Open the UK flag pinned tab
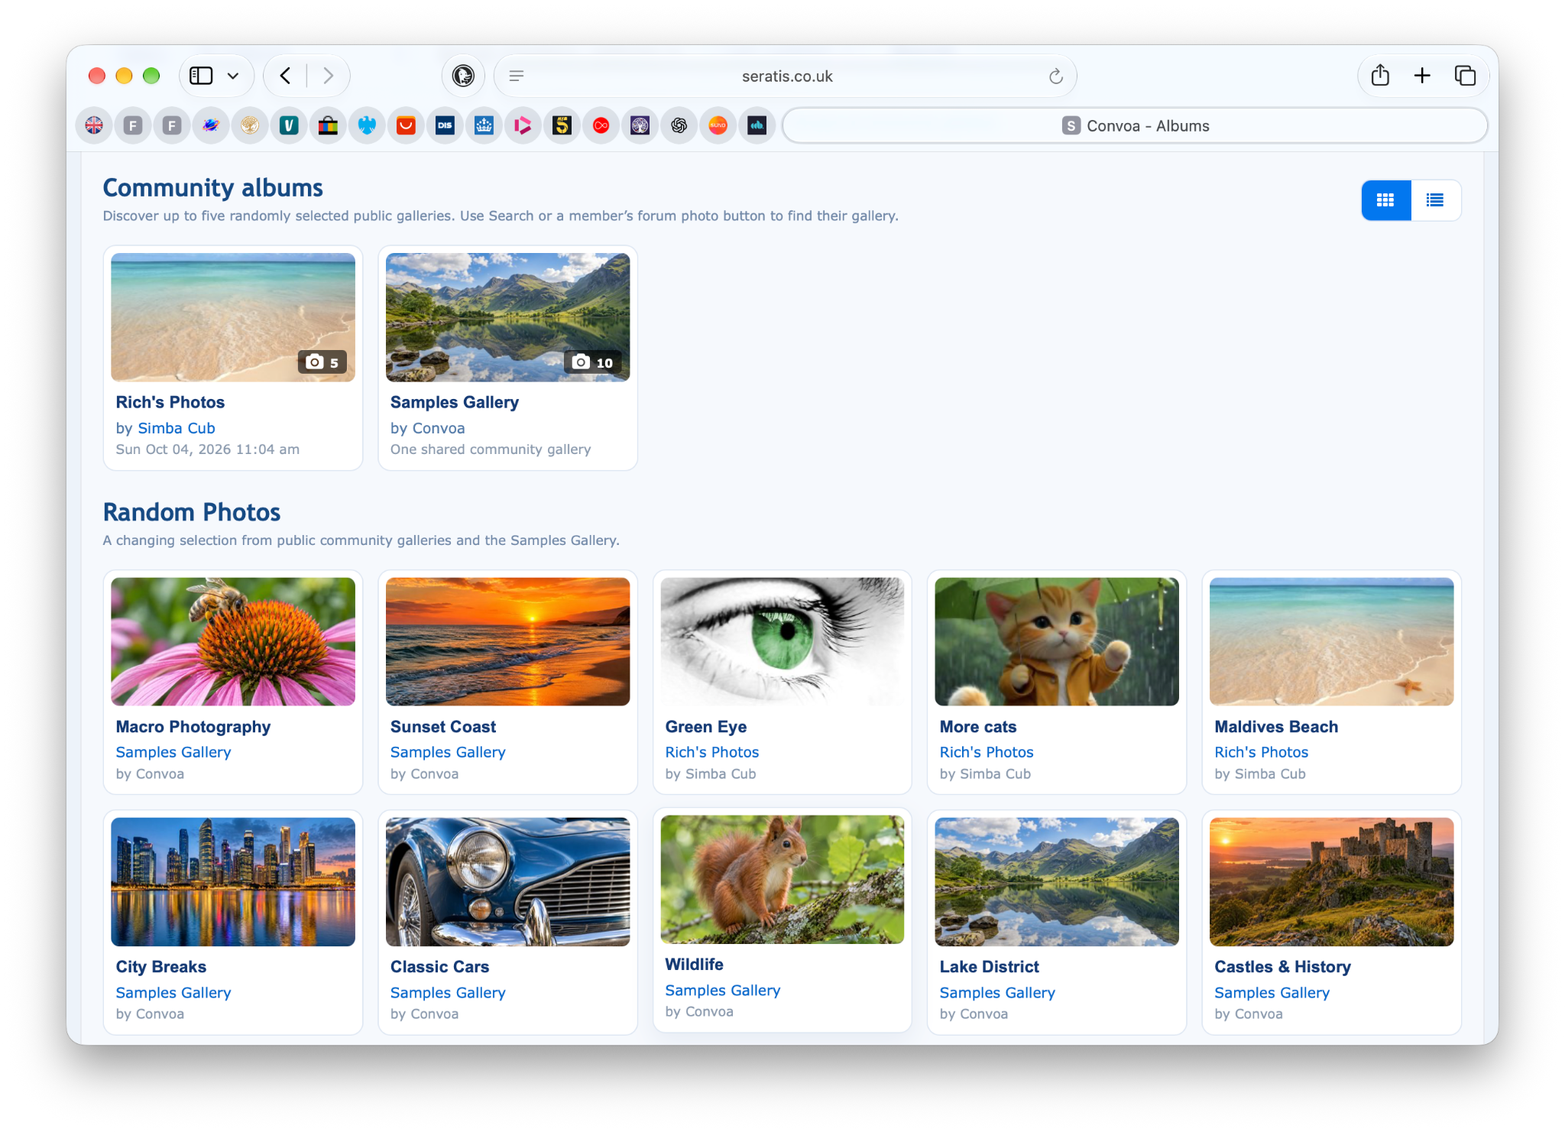The image size is (1565, 1132). point(94,125)
